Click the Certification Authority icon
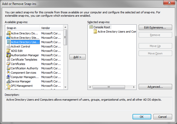Screen dimensions: 177x124 point(8,68)
